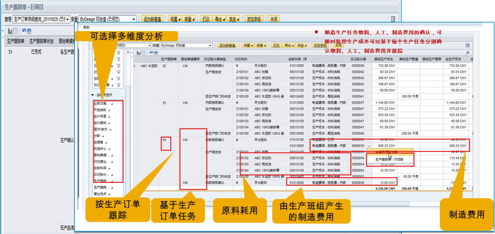Click the table view icon in back window
The width and height of the screenshot is (495, 234).
click(15, 31)
